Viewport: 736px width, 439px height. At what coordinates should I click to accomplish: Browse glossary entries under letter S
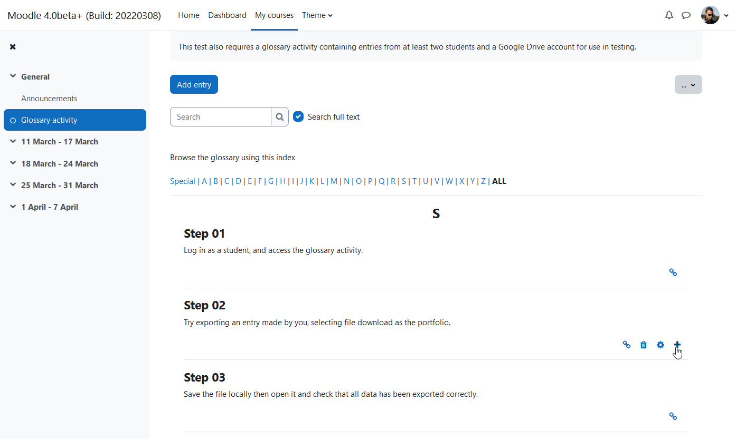point(404,181)
